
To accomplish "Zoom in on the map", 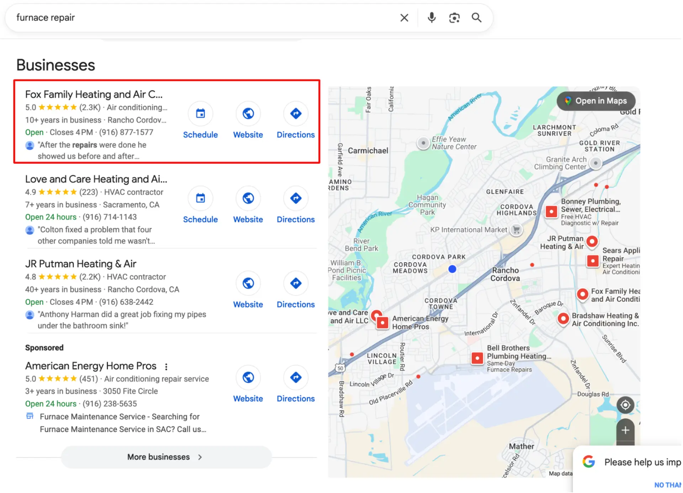I will pos(625,430).
